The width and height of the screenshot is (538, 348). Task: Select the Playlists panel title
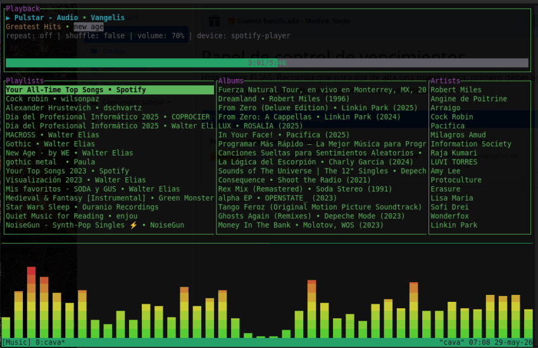pos(25,80)
